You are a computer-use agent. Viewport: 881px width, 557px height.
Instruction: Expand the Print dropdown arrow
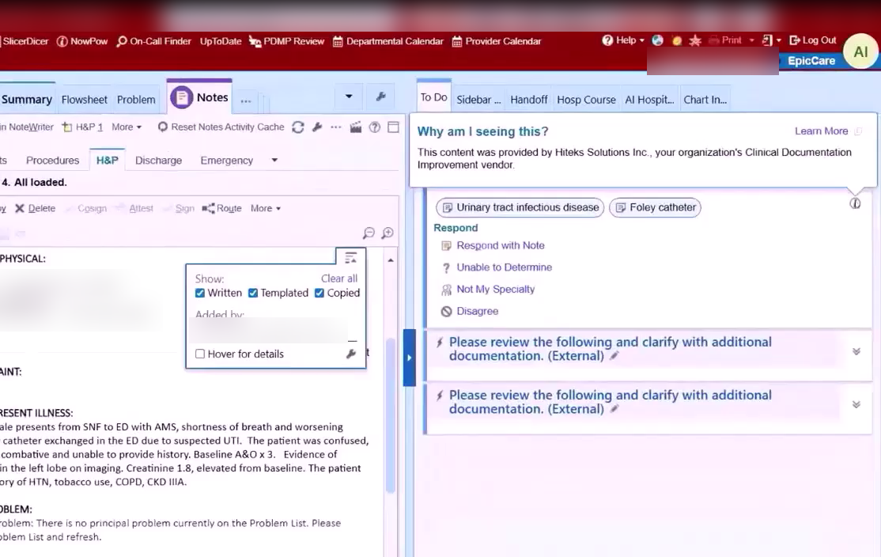tap(752, 40)
